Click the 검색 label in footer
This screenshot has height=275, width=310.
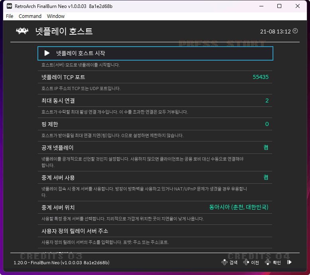[233, 263]
